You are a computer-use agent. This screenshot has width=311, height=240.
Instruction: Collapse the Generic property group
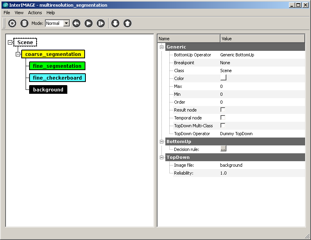161,47
